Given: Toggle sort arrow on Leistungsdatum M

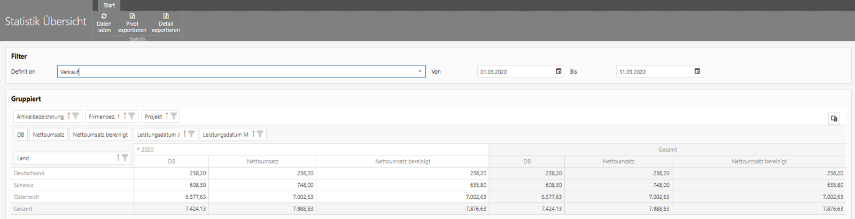Looking at the screenshot, I should (x=253, y=134).
